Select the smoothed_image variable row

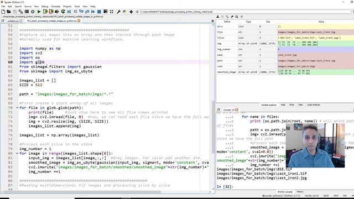(285, 72)
